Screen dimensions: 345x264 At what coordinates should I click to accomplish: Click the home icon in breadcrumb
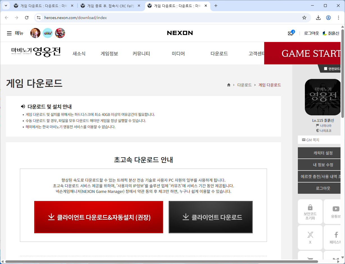pos(229,85)
